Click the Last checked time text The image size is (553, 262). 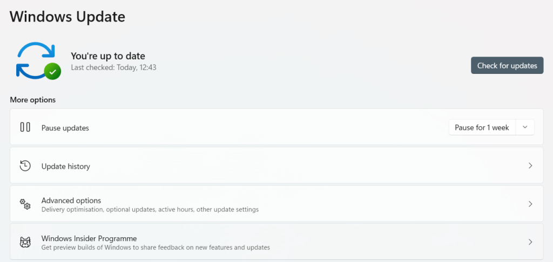[113, 68]
